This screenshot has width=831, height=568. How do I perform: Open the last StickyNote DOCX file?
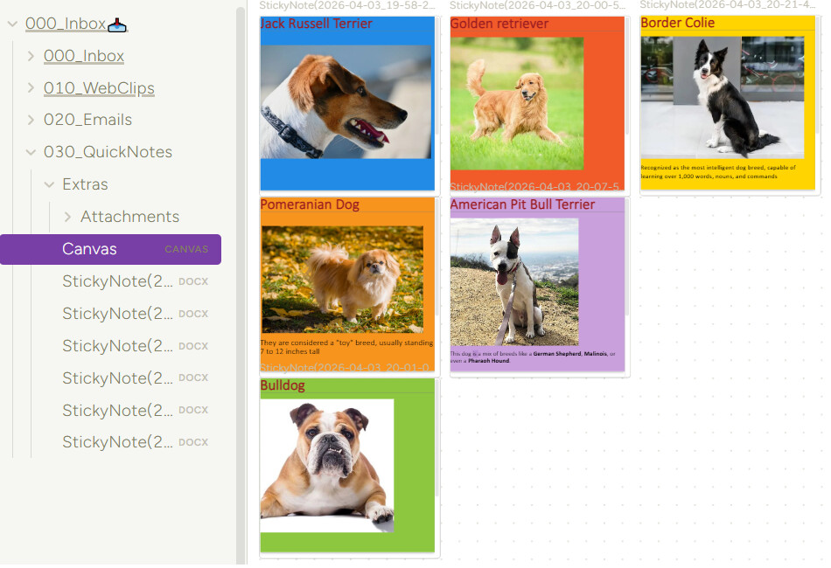tap(117, 442)
